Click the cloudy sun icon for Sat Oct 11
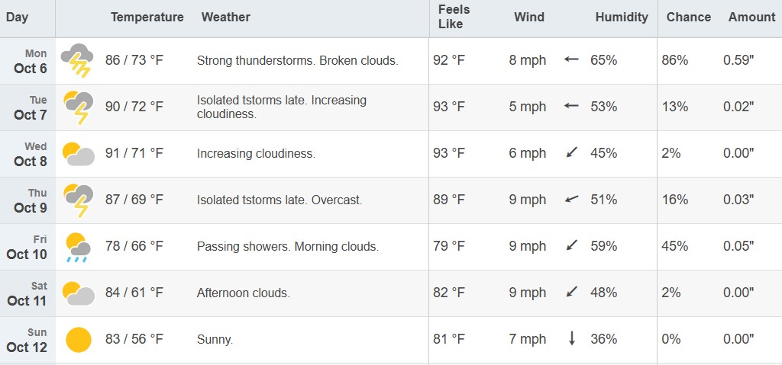This screenshot has width=782, height=365. tap(79, 293)
